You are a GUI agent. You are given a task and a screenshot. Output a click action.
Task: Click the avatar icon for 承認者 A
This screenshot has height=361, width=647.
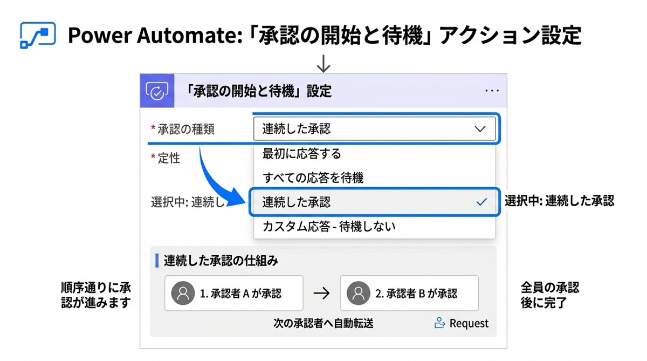tap(183, 294)
